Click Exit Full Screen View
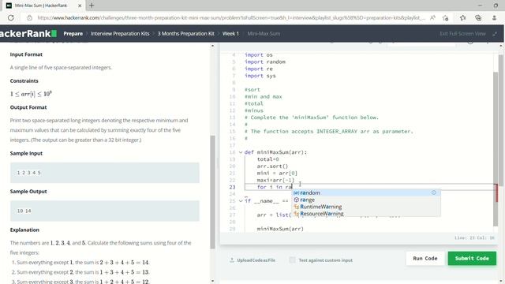The height and width of the screenshot is (284, 505). pyautogui.click(x=462, y=33)
